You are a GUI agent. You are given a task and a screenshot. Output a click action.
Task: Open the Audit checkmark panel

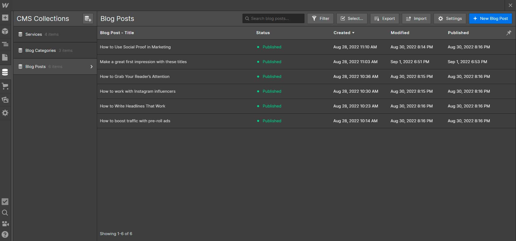(5, 202)
